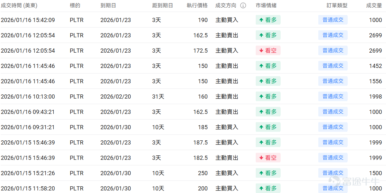
Task: Click expiry 2026/01/30 in the 11:58:20 row
Action: [x=116, y=189]
